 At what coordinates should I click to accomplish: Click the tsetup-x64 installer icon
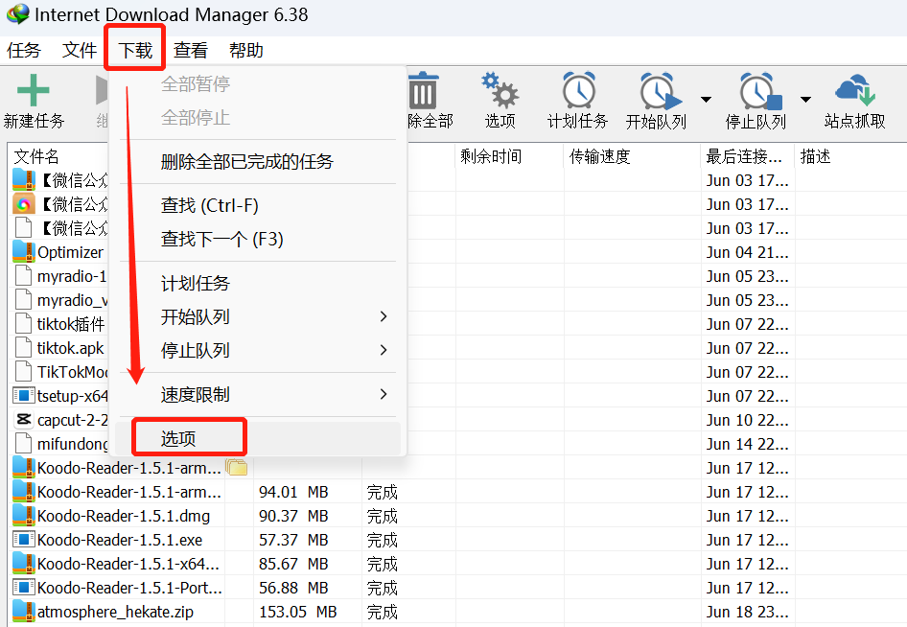pos(24,396)
